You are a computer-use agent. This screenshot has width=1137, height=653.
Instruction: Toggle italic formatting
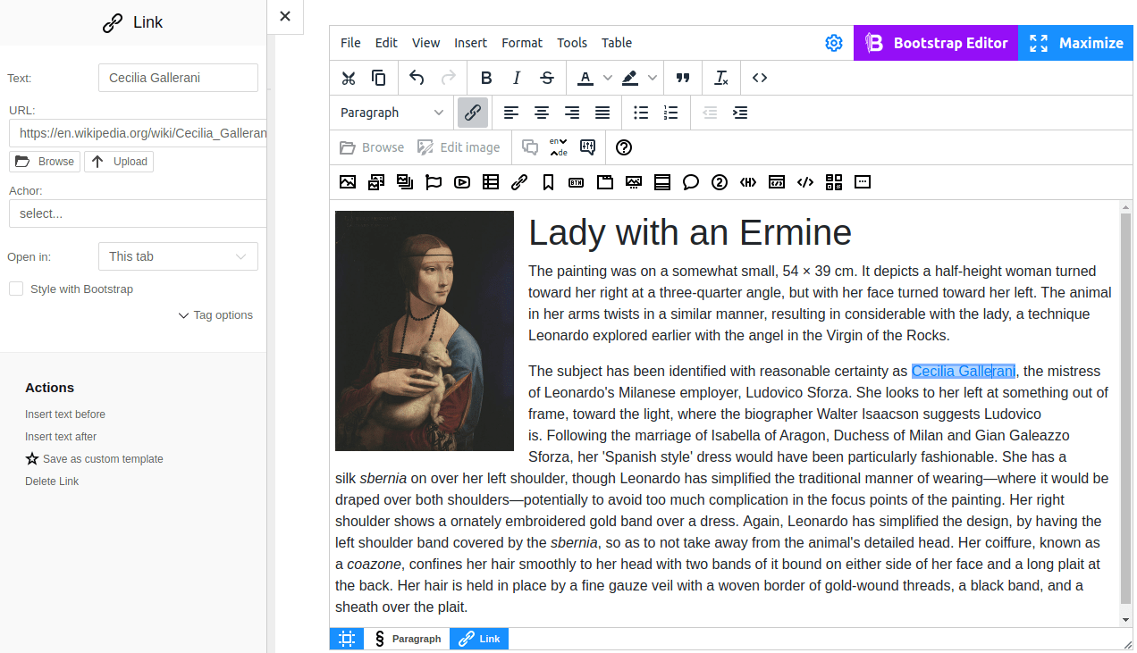click(x=517, y=78)
